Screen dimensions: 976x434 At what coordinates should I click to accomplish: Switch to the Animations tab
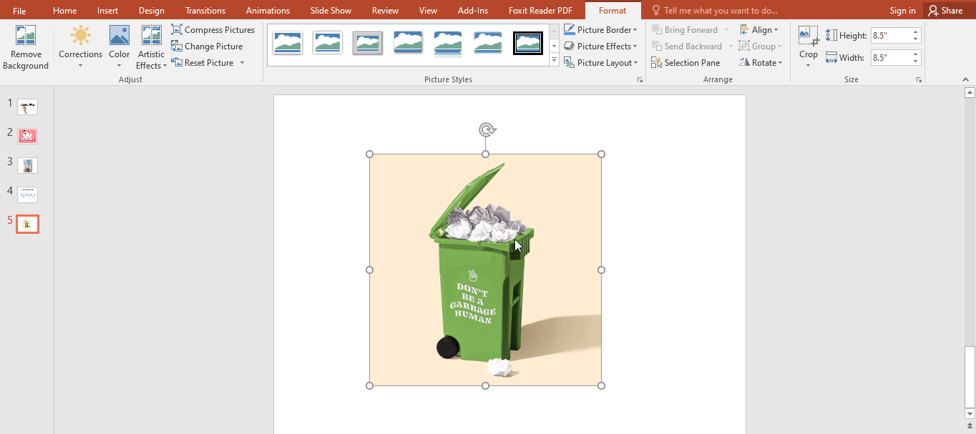coord(268,10)
